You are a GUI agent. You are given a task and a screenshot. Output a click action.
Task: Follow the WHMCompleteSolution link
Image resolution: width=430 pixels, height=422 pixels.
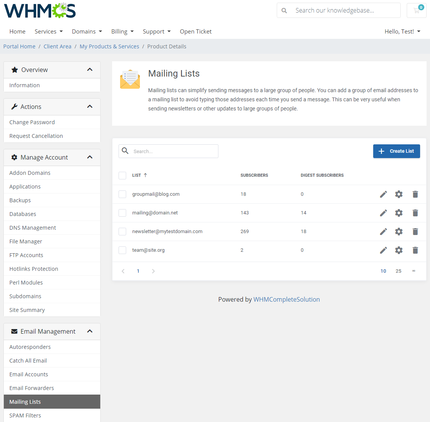tap(286, 299)
